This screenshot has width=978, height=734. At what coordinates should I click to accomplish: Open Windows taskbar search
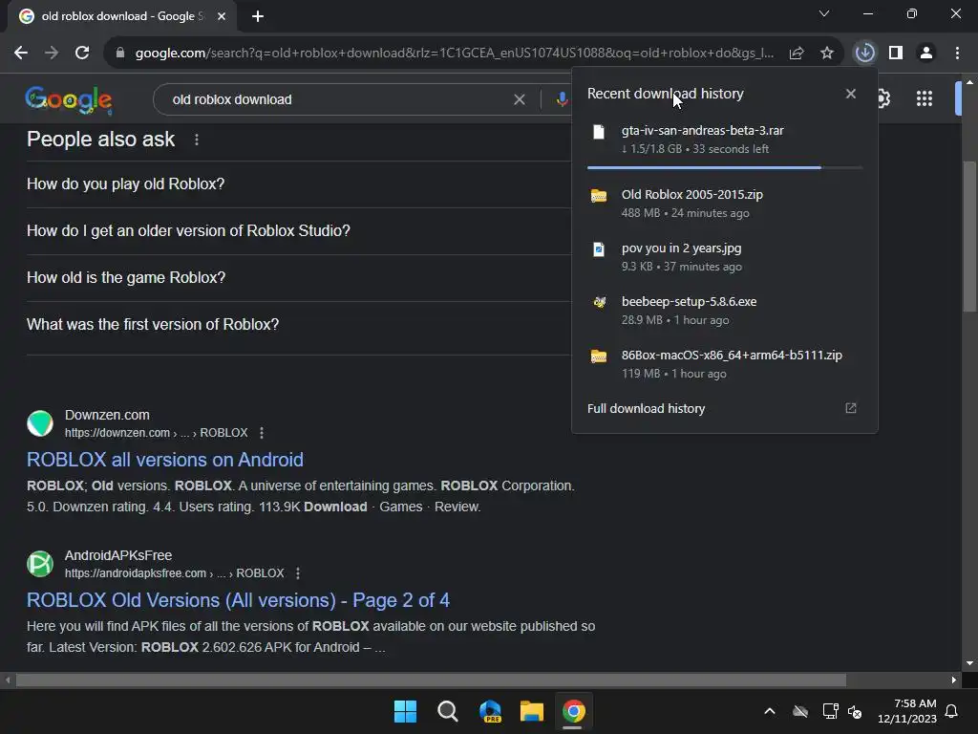tap(447, 711)
